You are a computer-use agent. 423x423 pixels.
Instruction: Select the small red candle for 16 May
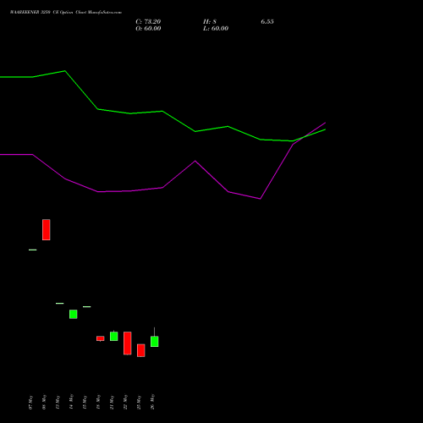(x=101, y=338)
